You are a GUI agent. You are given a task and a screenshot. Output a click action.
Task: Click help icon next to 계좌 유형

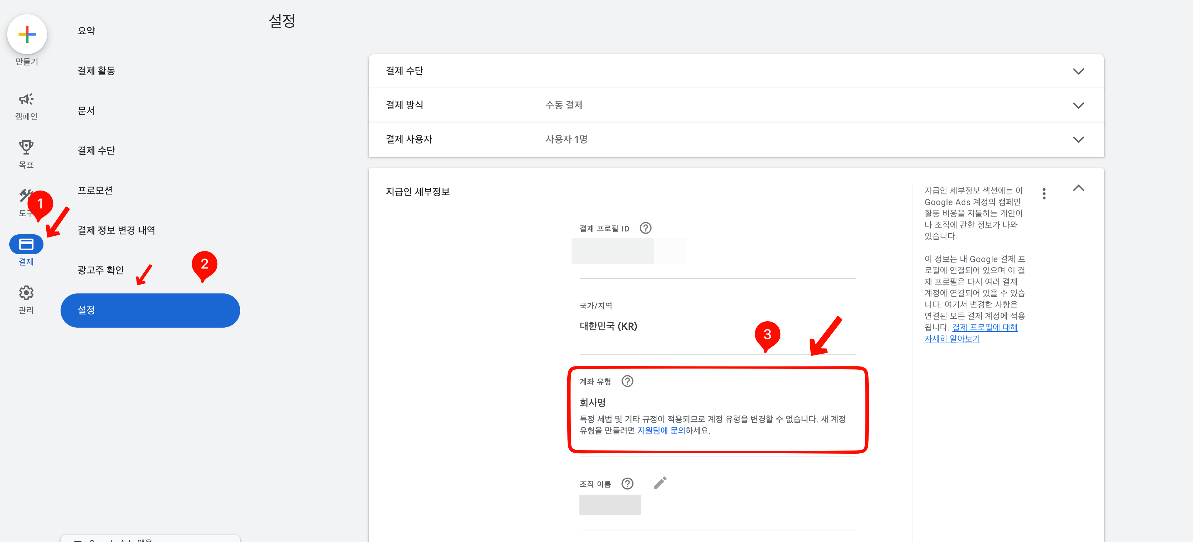627,381
